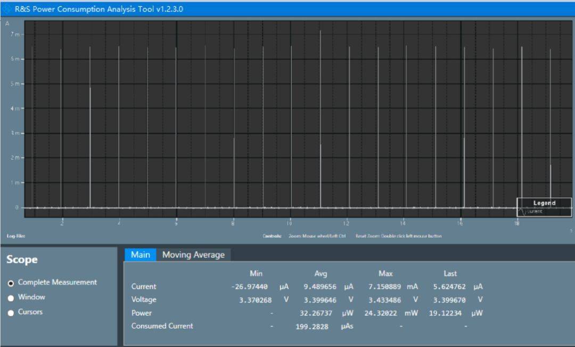Screen dimensions: 575x347
Task: Switch to the Main tab
Action: pos(140,255)
